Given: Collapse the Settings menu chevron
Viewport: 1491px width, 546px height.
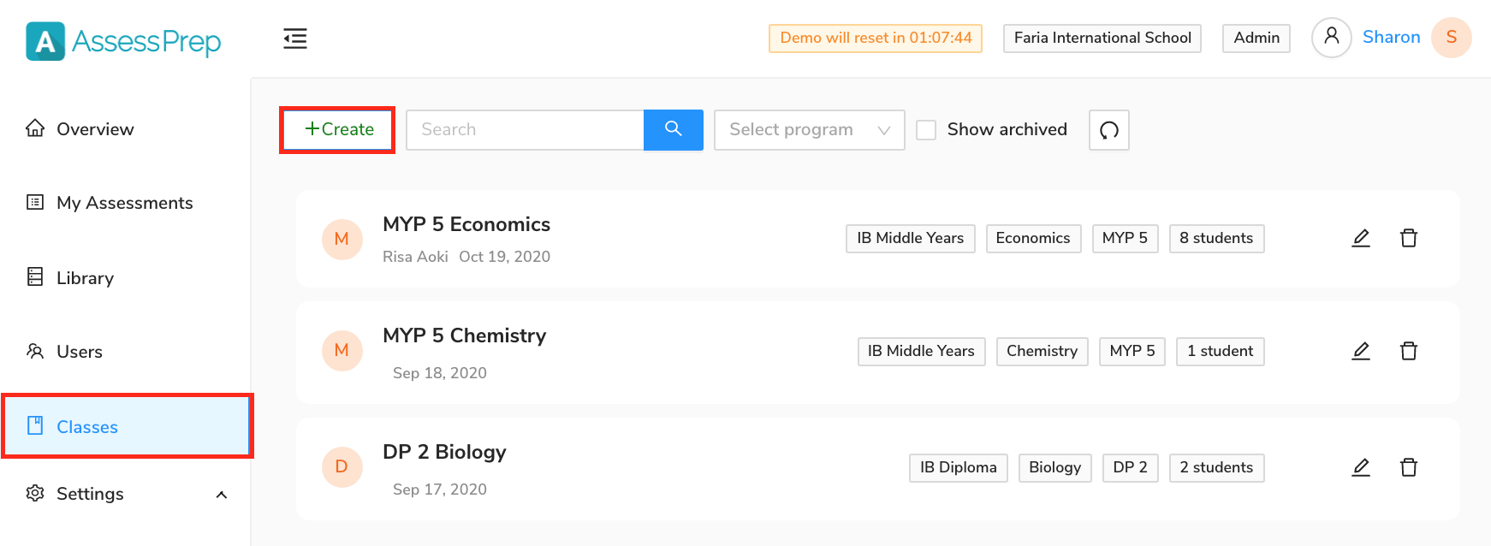Looking at the screenshot, I should 222,495.
